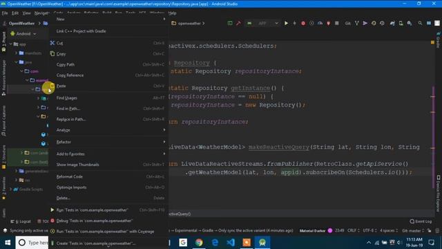Open Chrome from the Windows taskbar
442x249 pixels.
point(199,242)
